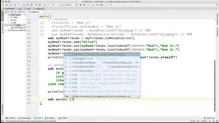This screenshot has width=219, height=123.
Task: Click the src breadcrumb
Action: point(20,9)
